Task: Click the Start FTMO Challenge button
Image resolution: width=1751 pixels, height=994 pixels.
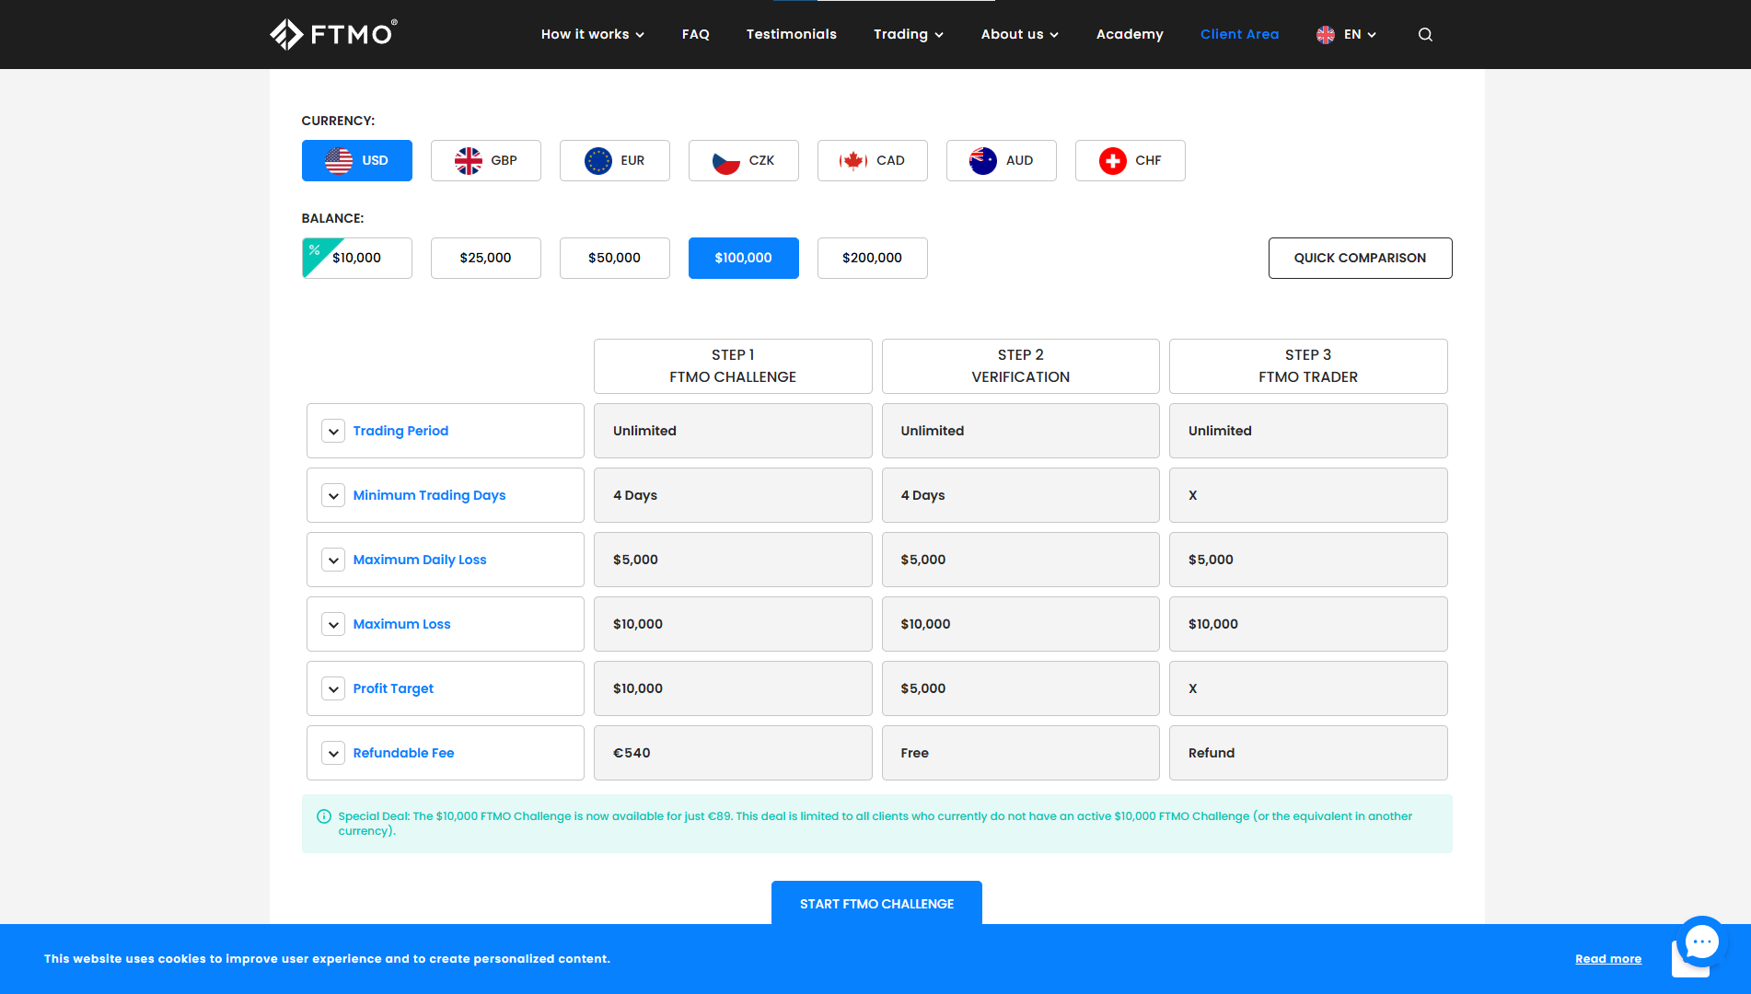Action: [876, 904]
